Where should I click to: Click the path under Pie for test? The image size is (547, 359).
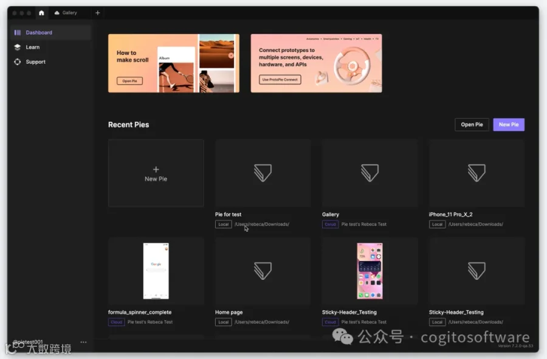click(261, 224)
